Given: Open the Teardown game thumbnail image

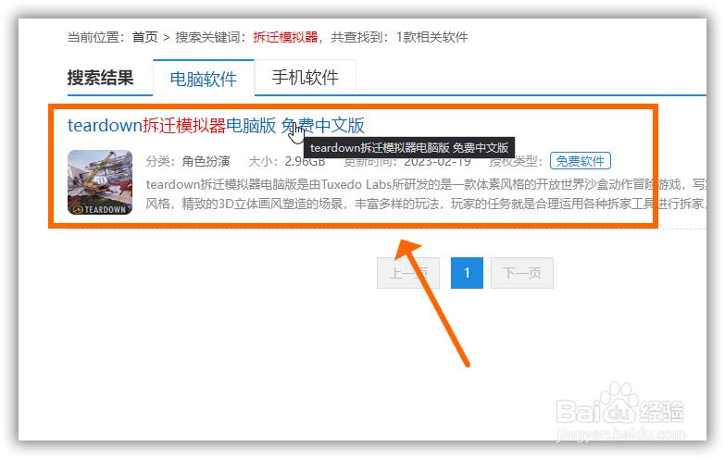Looking at the screenshot, I should pos(100,182).
